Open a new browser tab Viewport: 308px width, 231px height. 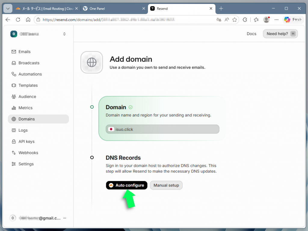point(221,8)
